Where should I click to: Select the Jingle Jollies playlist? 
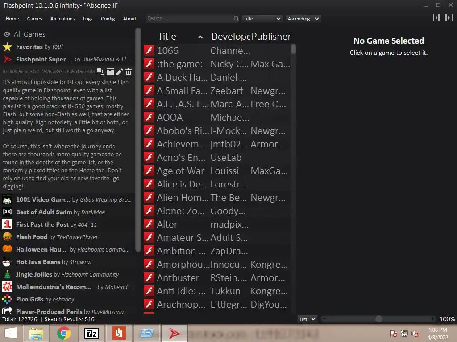click(67, 274)
